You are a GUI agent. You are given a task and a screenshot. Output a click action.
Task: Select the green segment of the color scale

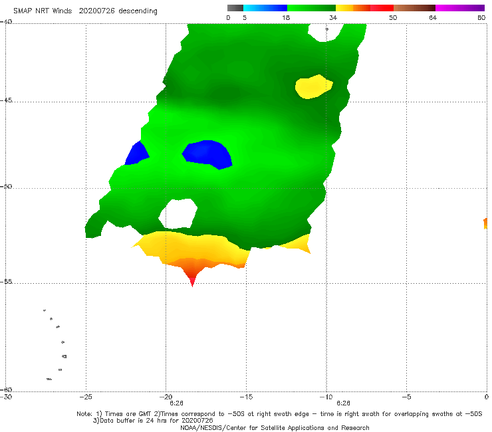[x=311, y=8]
